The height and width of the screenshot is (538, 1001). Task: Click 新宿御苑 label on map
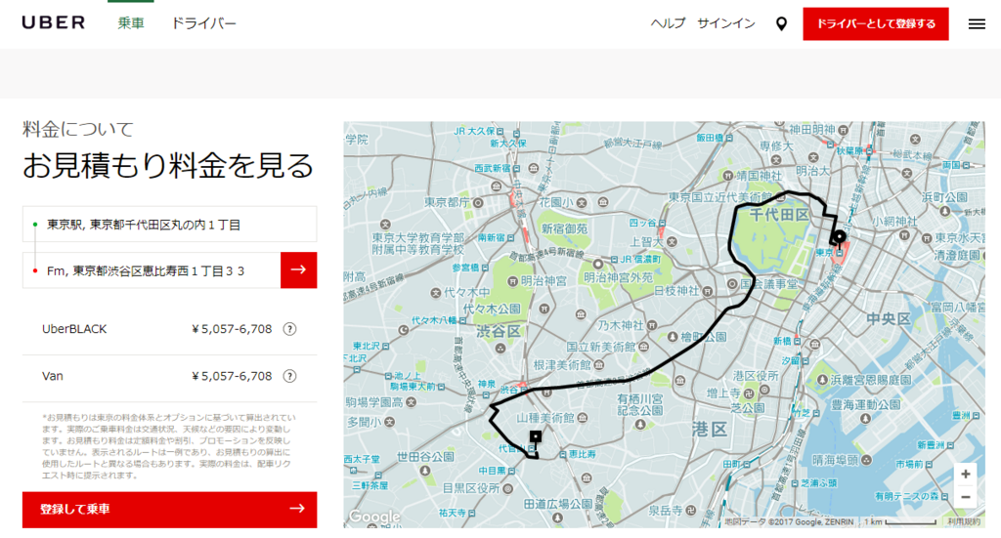coord(564,228)
